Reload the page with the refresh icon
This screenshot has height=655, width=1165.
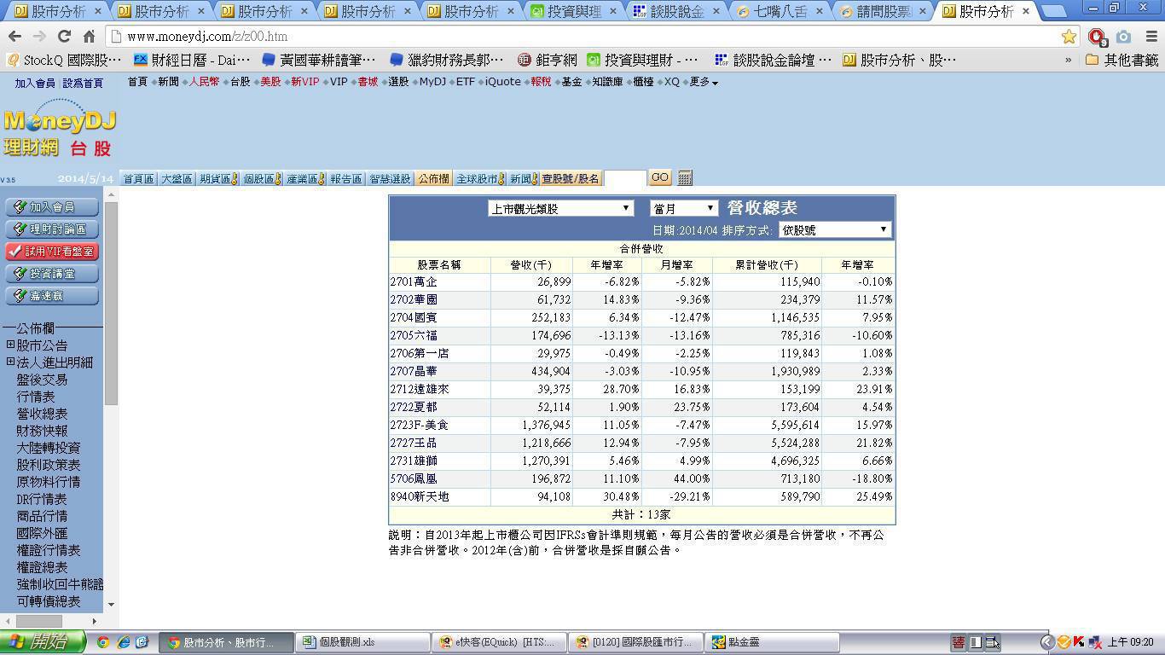[x=64, y=37]
